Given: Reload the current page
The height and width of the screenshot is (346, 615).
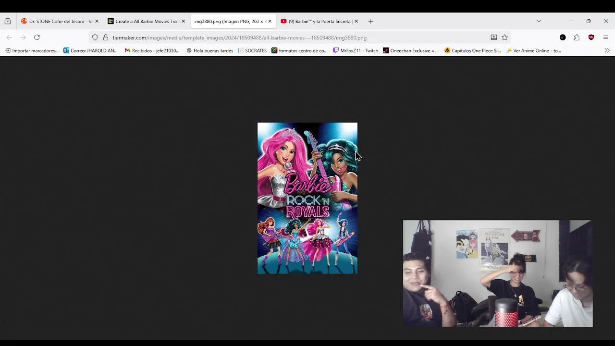Looking at the screenshot, I should click(37, 37).
